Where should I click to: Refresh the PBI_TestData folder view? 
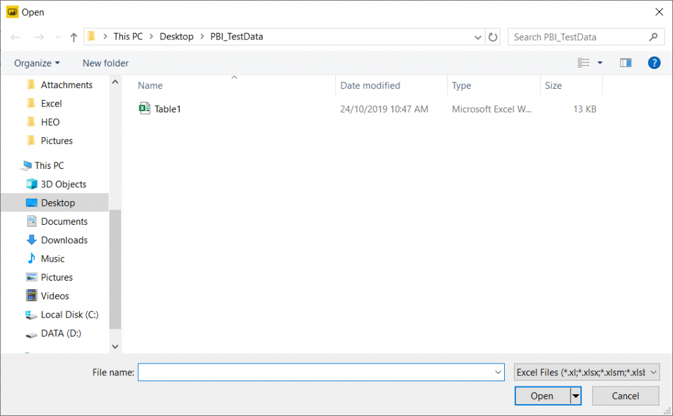tap(493, 37)
